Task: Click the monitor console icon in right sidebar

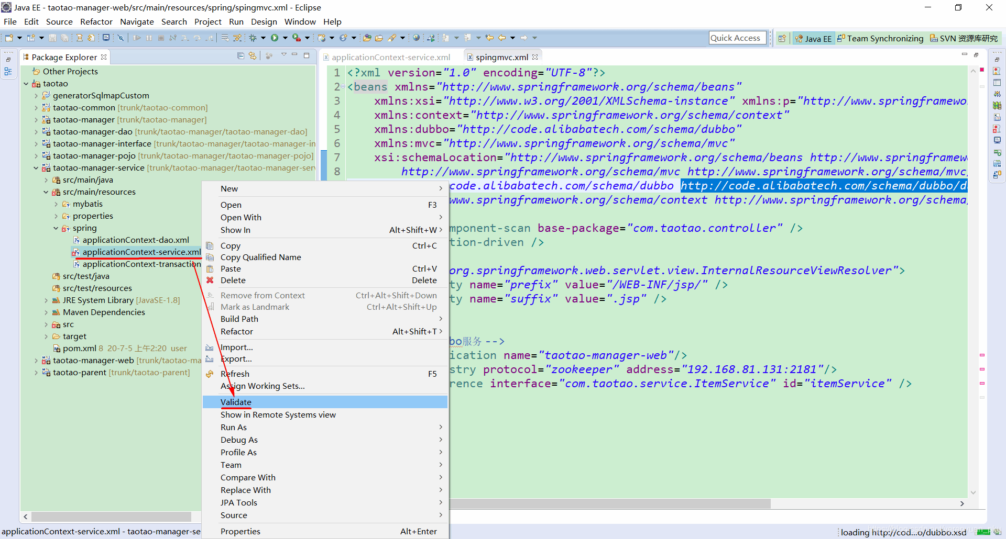Action: pos(997,140)
